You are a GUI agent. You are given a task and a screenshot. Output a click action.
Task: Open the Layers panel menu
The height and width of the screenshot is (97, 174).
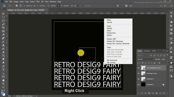pyautogui.click(x=167, y=51)
